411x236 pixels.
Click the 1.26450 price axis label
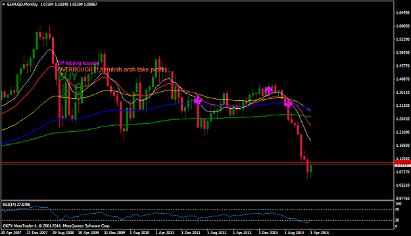[403, 119]
